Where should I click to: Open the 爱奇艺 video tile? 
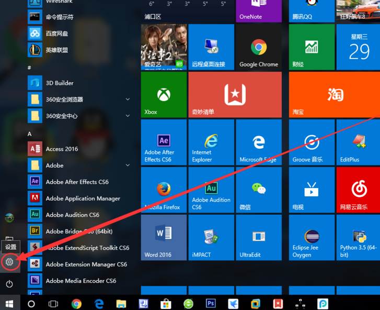tap(164, 47)
